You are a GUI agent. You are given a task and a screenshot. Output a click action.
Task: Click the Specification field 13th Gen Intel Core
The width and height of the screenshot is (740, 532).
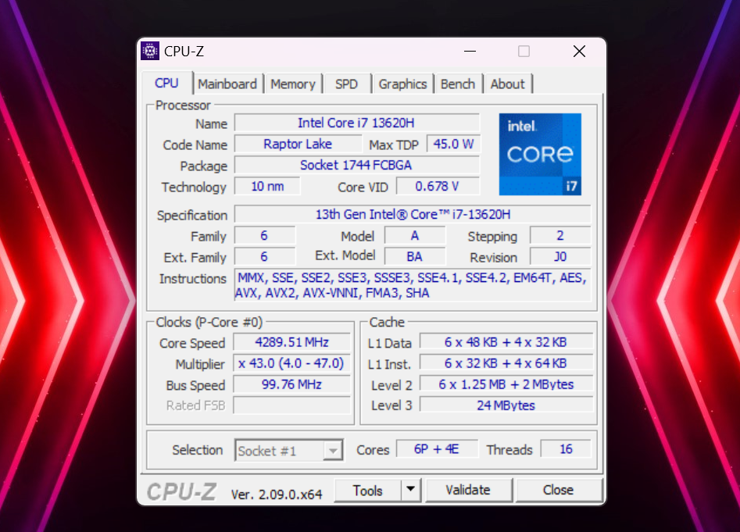point(413,214)
